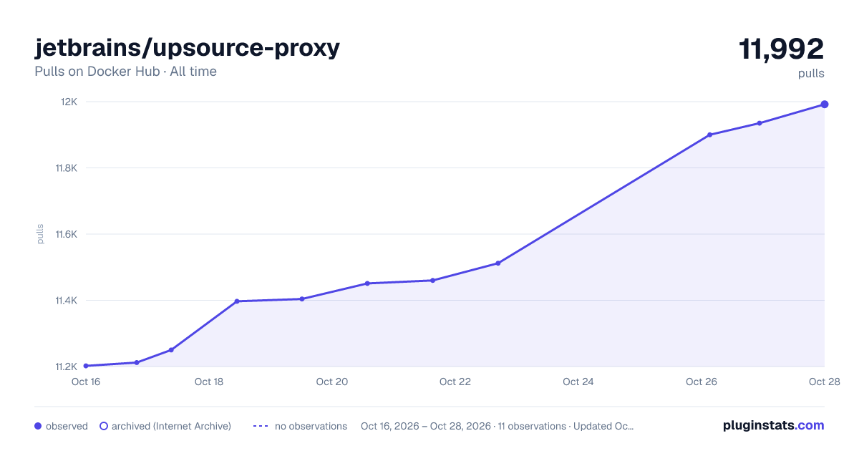Select the archived (Internet Archive) legend text
The width and height of the screenshot is (859, 451).
pos(171,426)
